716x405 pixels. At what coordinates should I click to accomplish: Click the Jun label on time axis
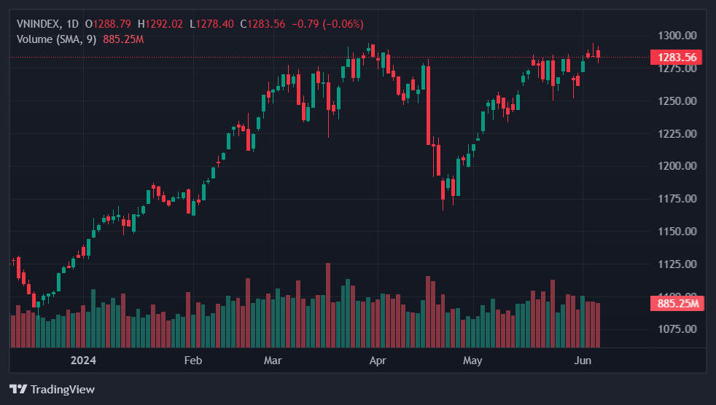tap(583, 360)
